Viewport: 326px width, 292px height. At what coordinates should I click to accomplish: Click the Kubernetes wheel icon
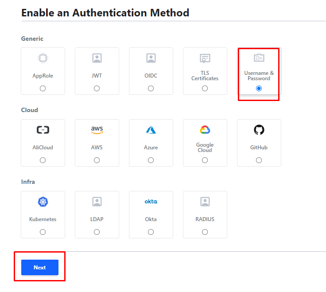point(43,202)
